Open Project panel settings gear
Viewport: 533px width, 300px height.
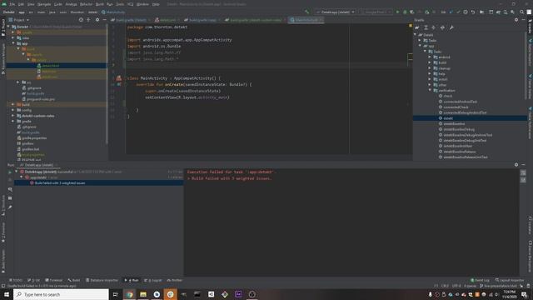(x=97, y=20)
